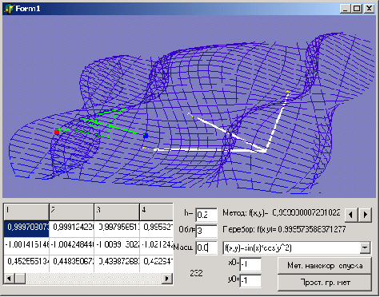380x297 pixels.
Task: Select column header 3 in the grid
Action: [117, 212]
